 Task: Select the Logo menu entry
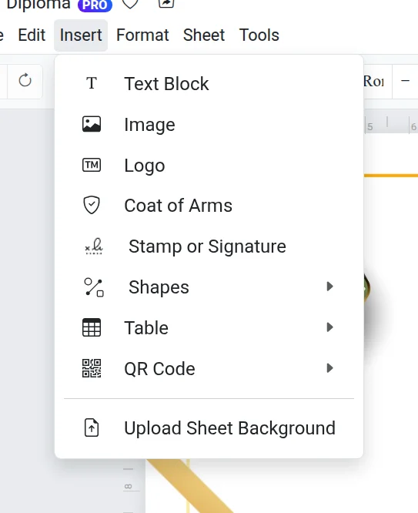[x=209, y=165]
